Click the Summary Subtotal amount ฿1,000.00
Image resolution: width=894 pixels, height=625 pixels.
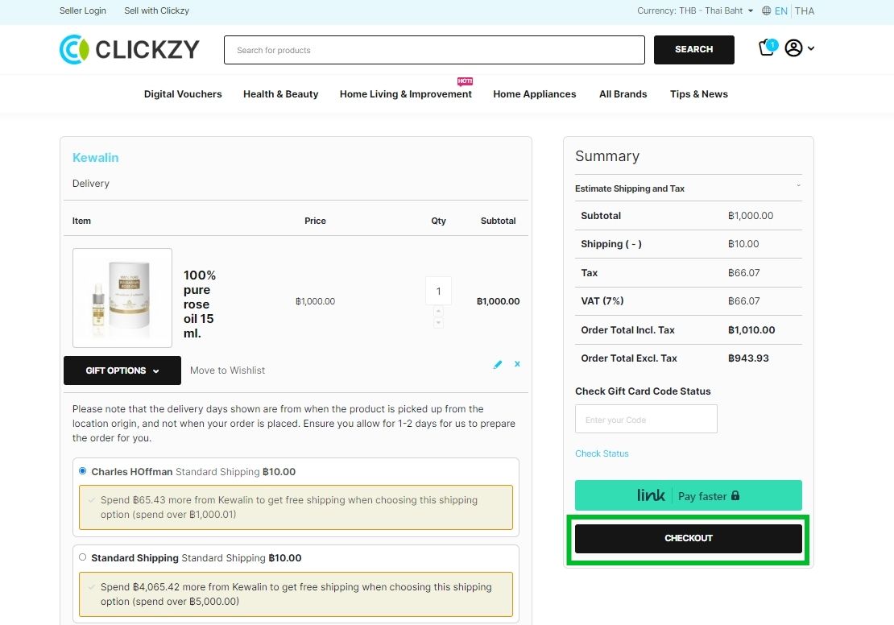751,216
